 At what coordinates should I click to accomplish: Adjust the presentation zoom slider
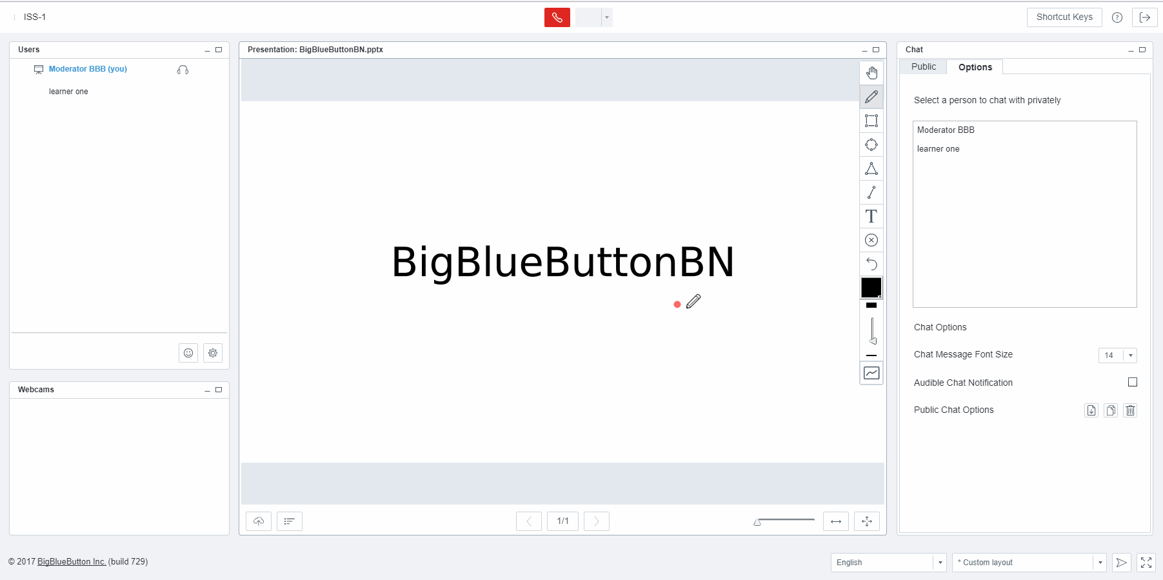[784, 521]
